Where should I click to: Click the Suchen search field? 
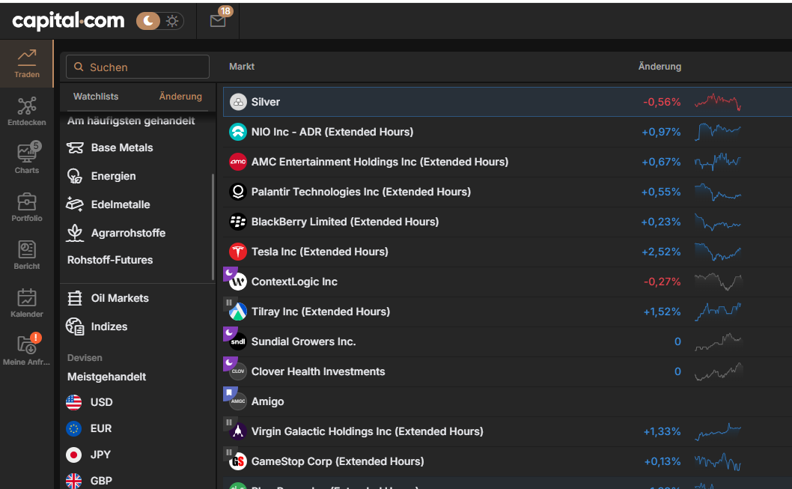(x=138, y=67)
